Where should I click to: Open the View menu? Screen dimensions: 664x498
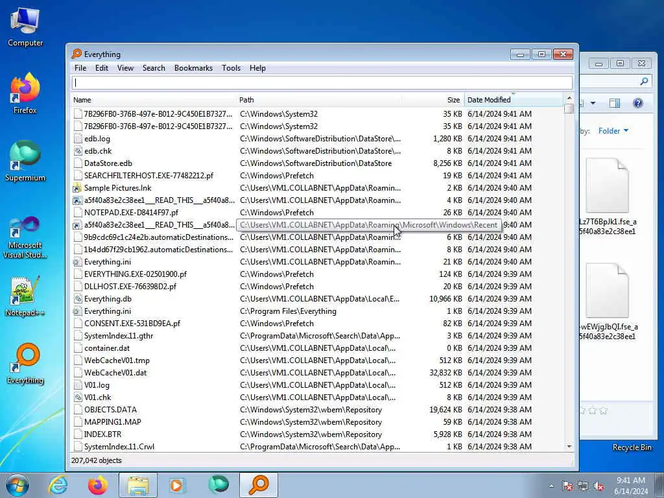125,68
